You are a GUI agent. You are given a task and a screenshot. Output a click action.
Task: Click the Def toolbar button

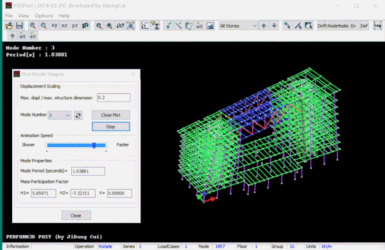(364, 26)
